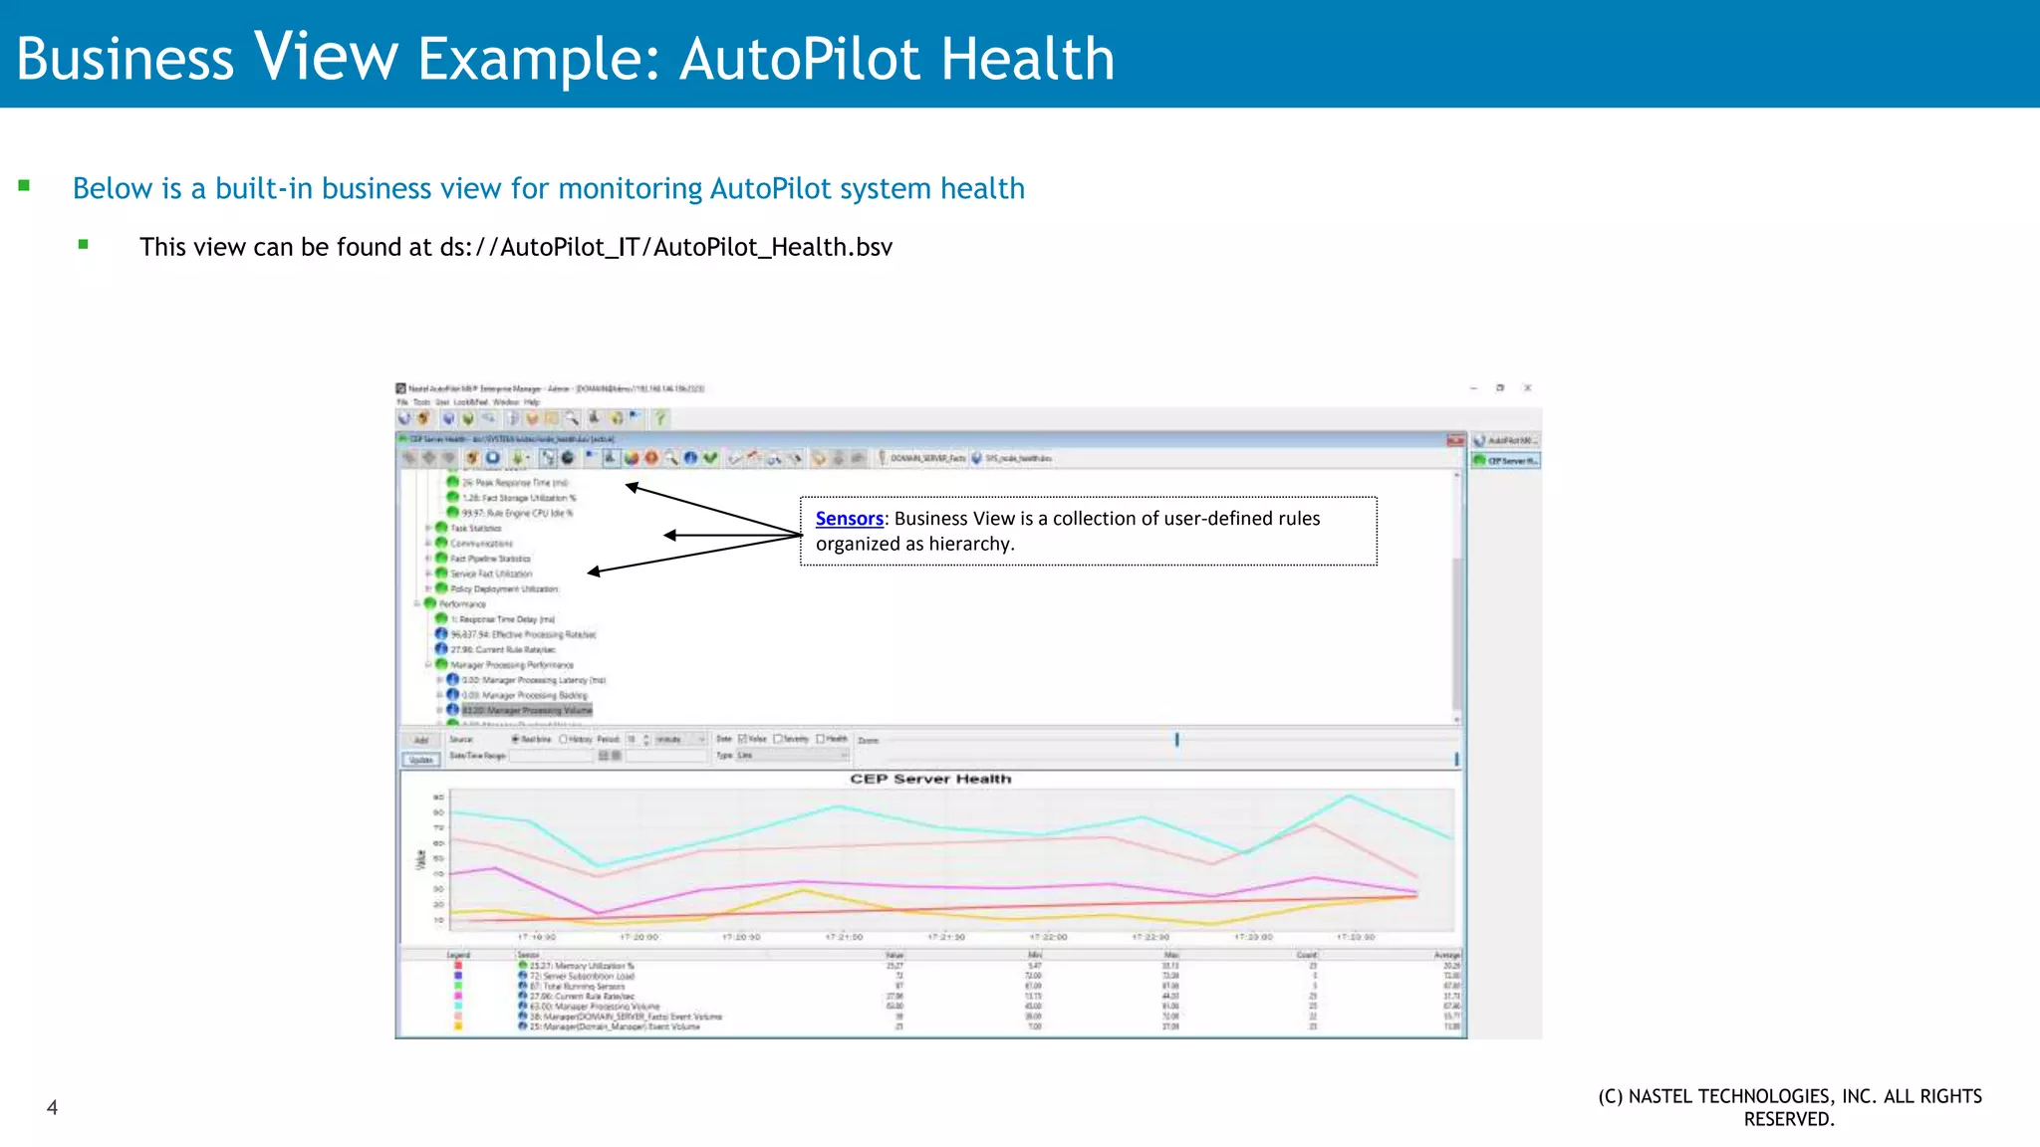Image resolution: width=2040 pixels, height=1147 pixels.
Task: Expand the Task Statistics tree node
Action: click(x=428, y=528)
